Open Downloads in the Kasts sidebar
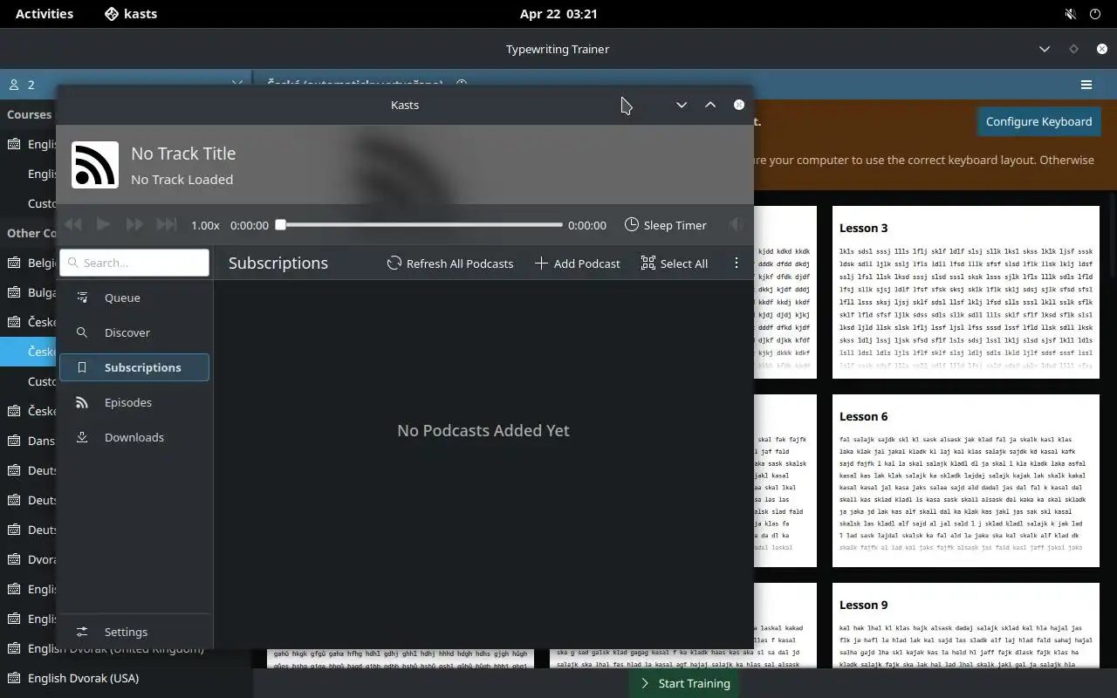The image size is (1117, 698). 134,437
